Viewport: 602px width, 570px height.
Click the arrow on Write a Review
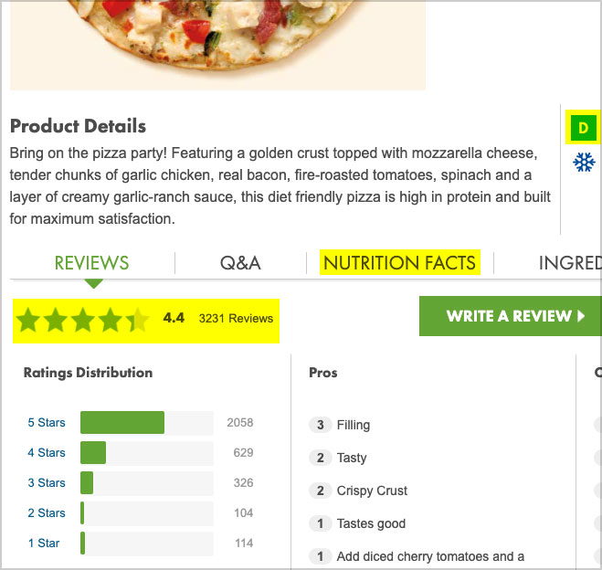[581, 316]
